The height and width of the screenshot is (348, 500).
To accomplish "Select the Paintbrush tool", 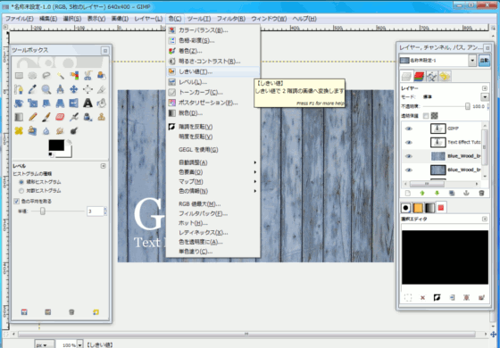I will [x=46, y=117].
